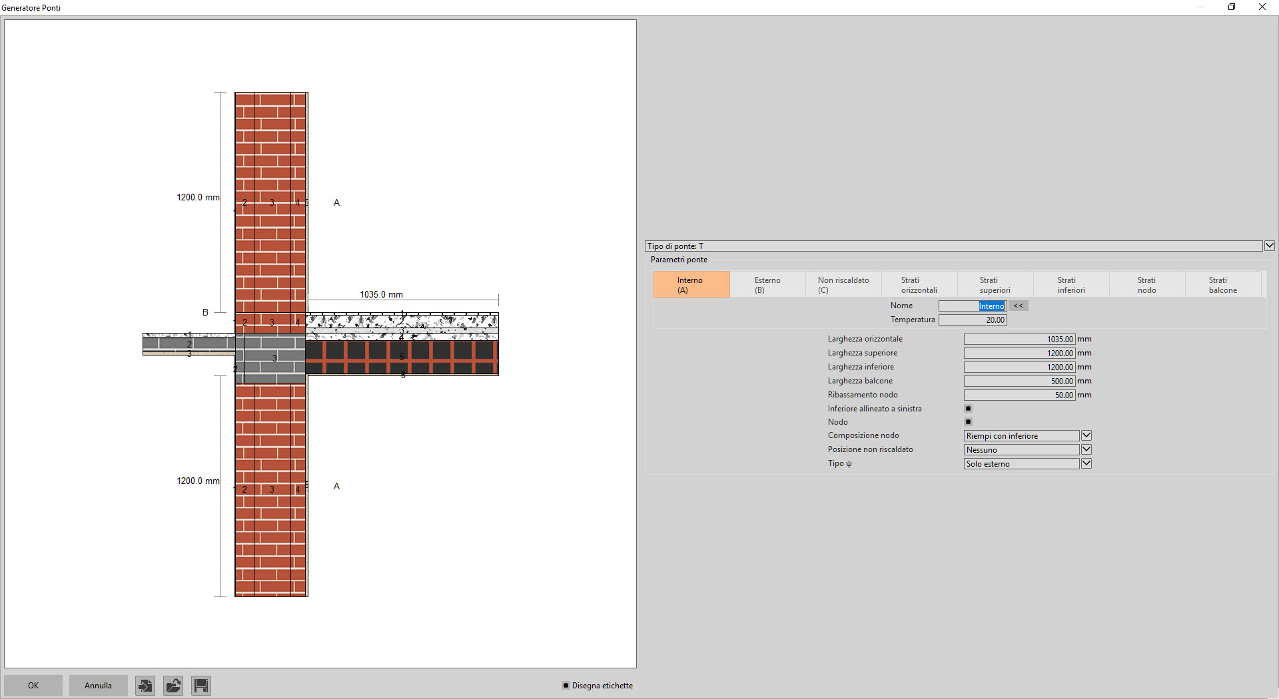
Task: Toggle the Nodo checkbox
Action: tap(968, 422)
